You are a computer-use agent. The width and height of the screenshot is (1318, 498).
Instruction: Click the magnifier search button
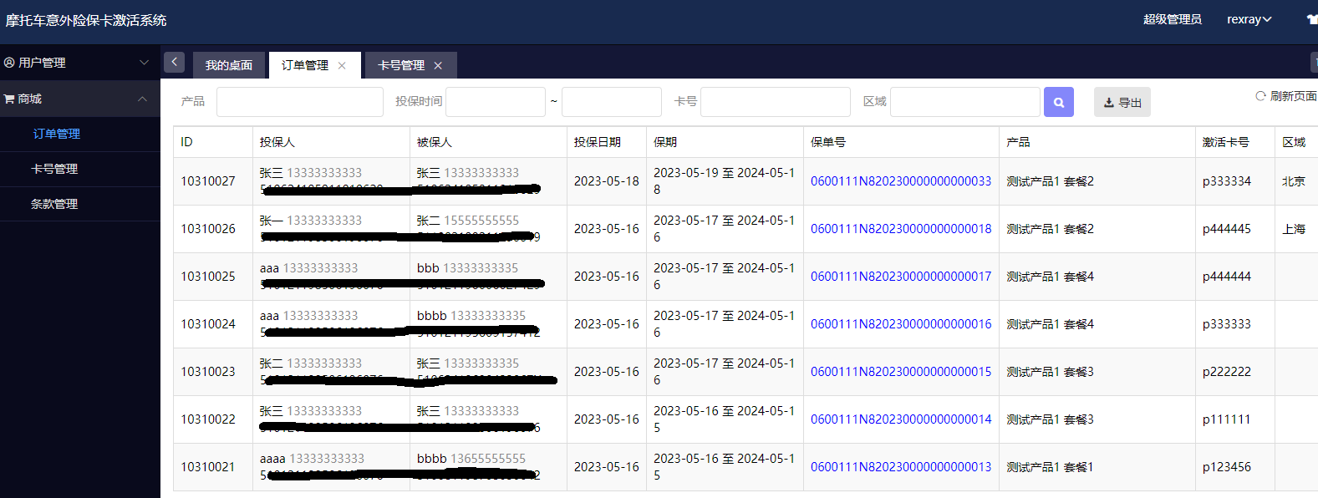pyautogui.click(x=1058, y=102)
